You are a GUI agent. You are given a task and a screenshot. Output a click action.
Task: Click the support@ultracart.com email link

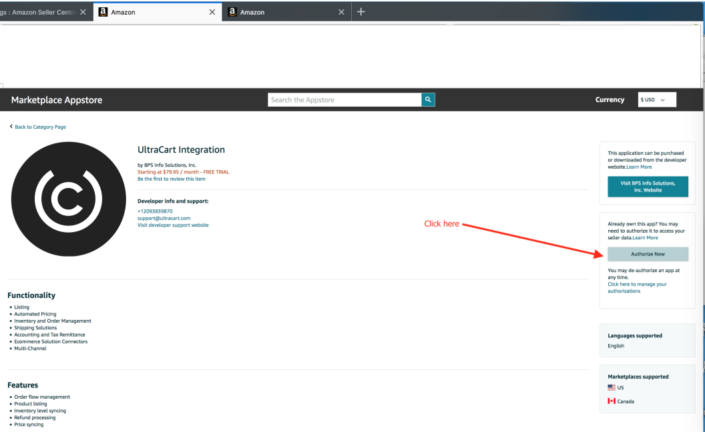tap(164, 218)
